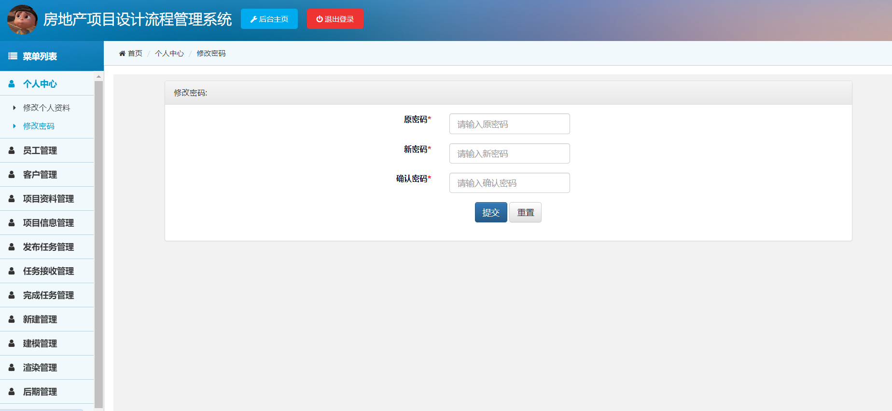The image size is (892, 411).
Task: Click user icon beside 建模管理
Action: click(x=12, y=343)
